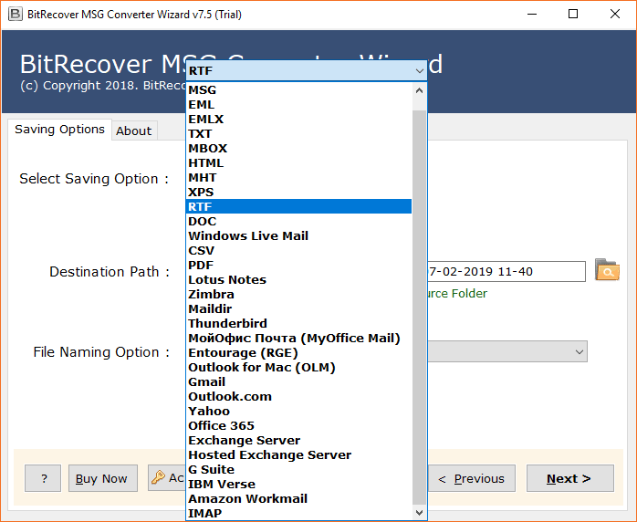Screen dimensions: 637x522
Task: Pick Lotus Notes from the list
Action: coord(298,280)
